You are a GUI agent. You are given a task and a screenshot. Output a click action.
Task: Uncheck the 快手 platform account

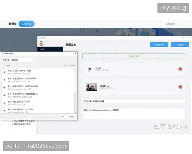4,80
